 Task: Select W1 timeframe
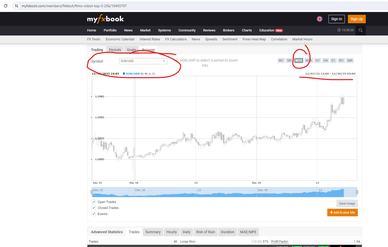point(341,61)
